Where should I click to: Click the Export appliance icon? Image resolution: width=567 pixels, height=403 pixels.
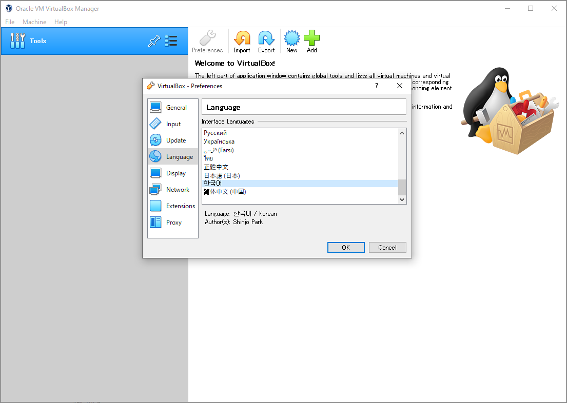pyautogui.click(x=266, y=38)
